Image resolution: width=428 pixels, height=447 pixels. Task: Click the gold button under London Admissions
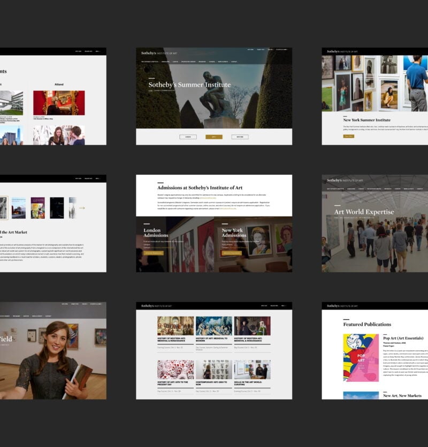154,253
